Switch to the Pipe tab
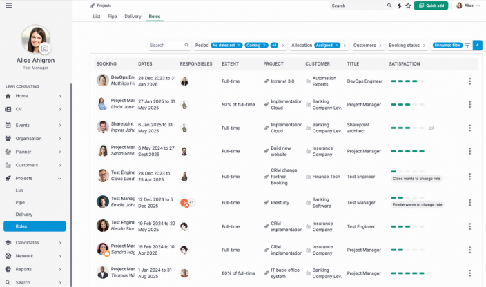Screen dimensions: 486x287 [112, 16]
